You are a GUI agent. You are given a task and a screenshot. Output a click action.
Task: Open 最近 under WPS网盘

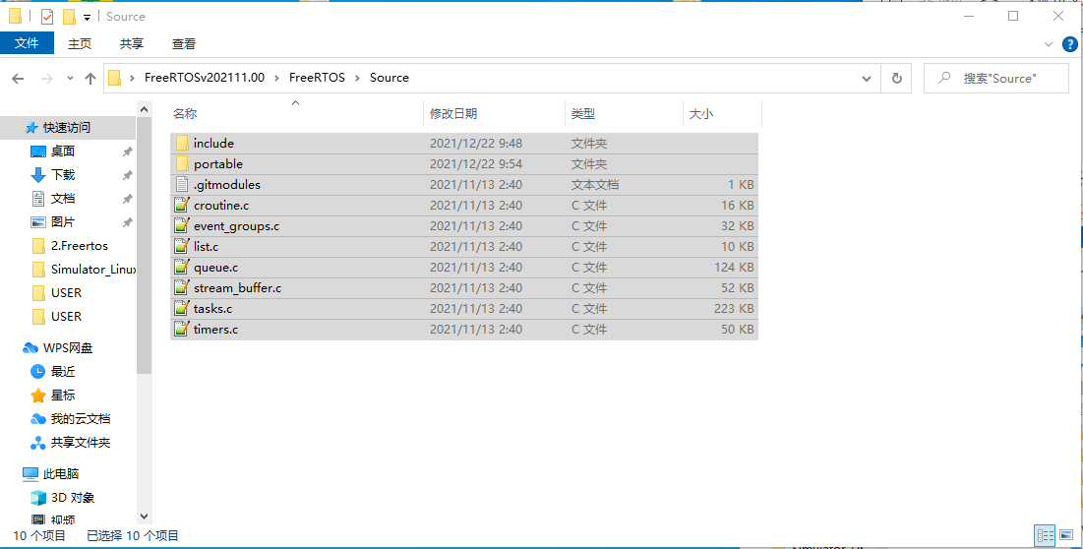click(x=62, y=372)
